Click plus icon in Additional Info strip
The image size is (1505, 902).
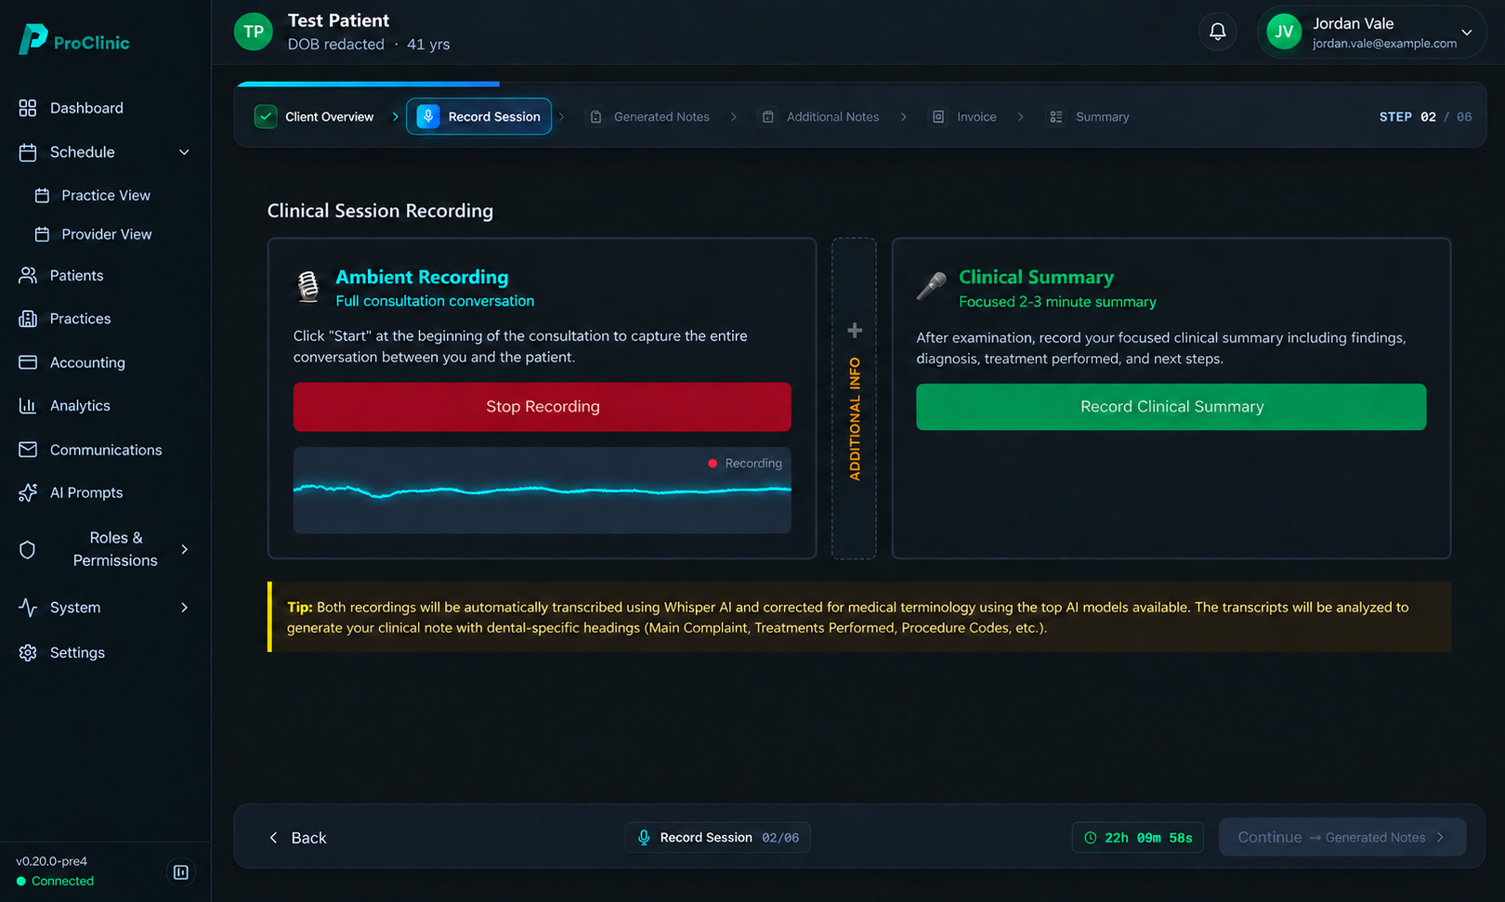tap(855, 331)
